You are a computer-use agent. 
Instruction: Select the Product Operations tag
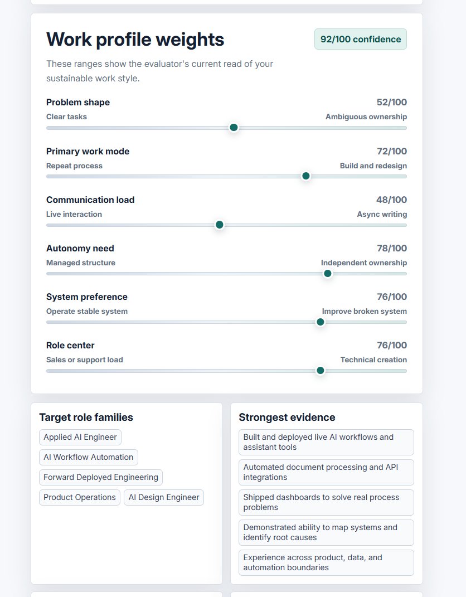(x=80, y=497)
